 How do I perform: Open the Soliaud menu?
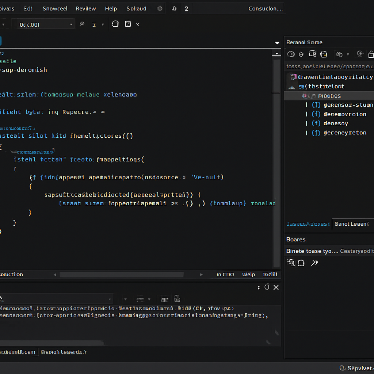137,9
